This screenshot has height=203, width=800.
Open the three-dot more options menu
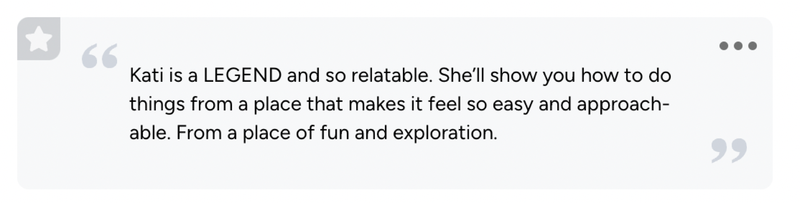(x=738, y=46)
